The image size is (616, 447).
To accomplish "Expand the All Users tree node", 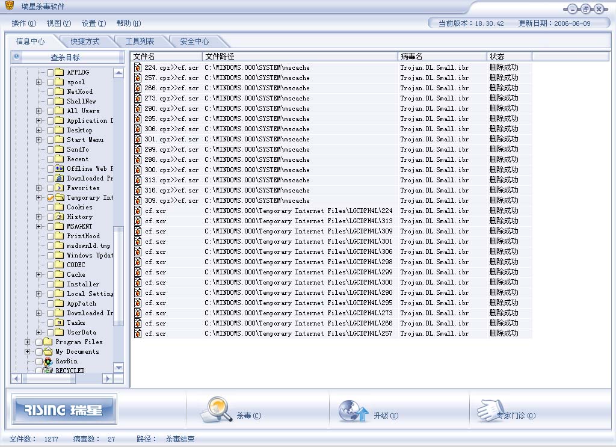I will 38,111.
